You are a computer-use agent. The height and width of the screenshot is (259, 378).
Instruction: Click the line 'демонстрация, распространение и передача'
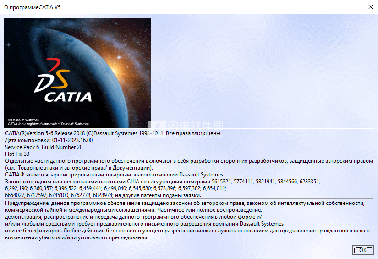[x=133, y=217]
